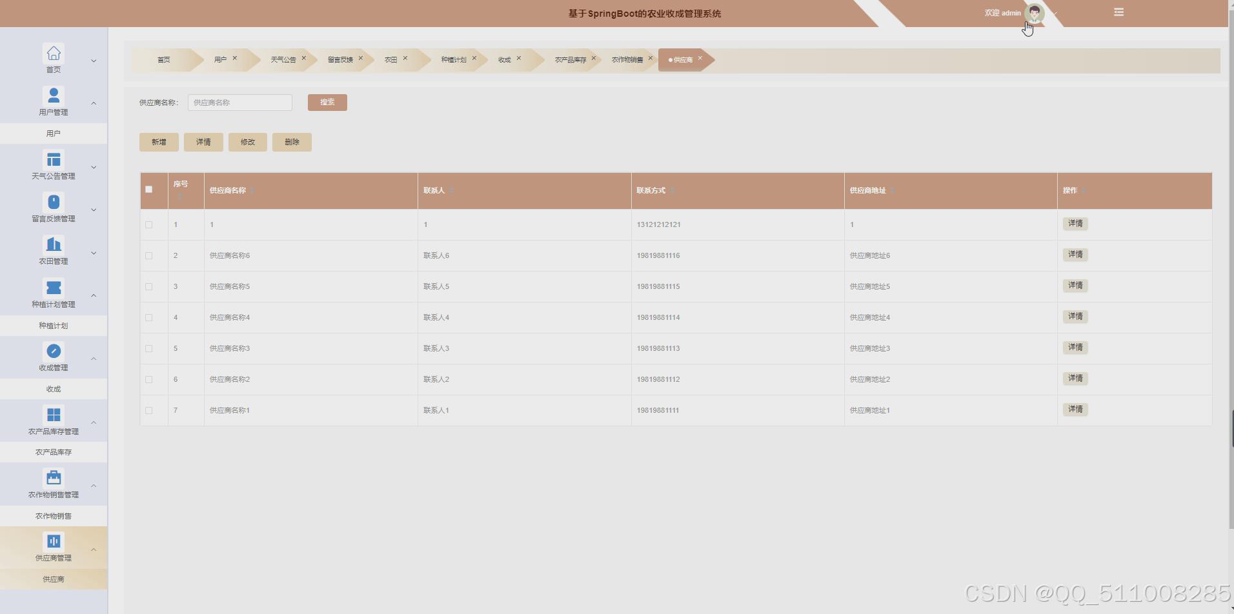Check the 供应商名称6 row checkbox
This screenshot has width=1234, height=614.
[x=149, y=256]
